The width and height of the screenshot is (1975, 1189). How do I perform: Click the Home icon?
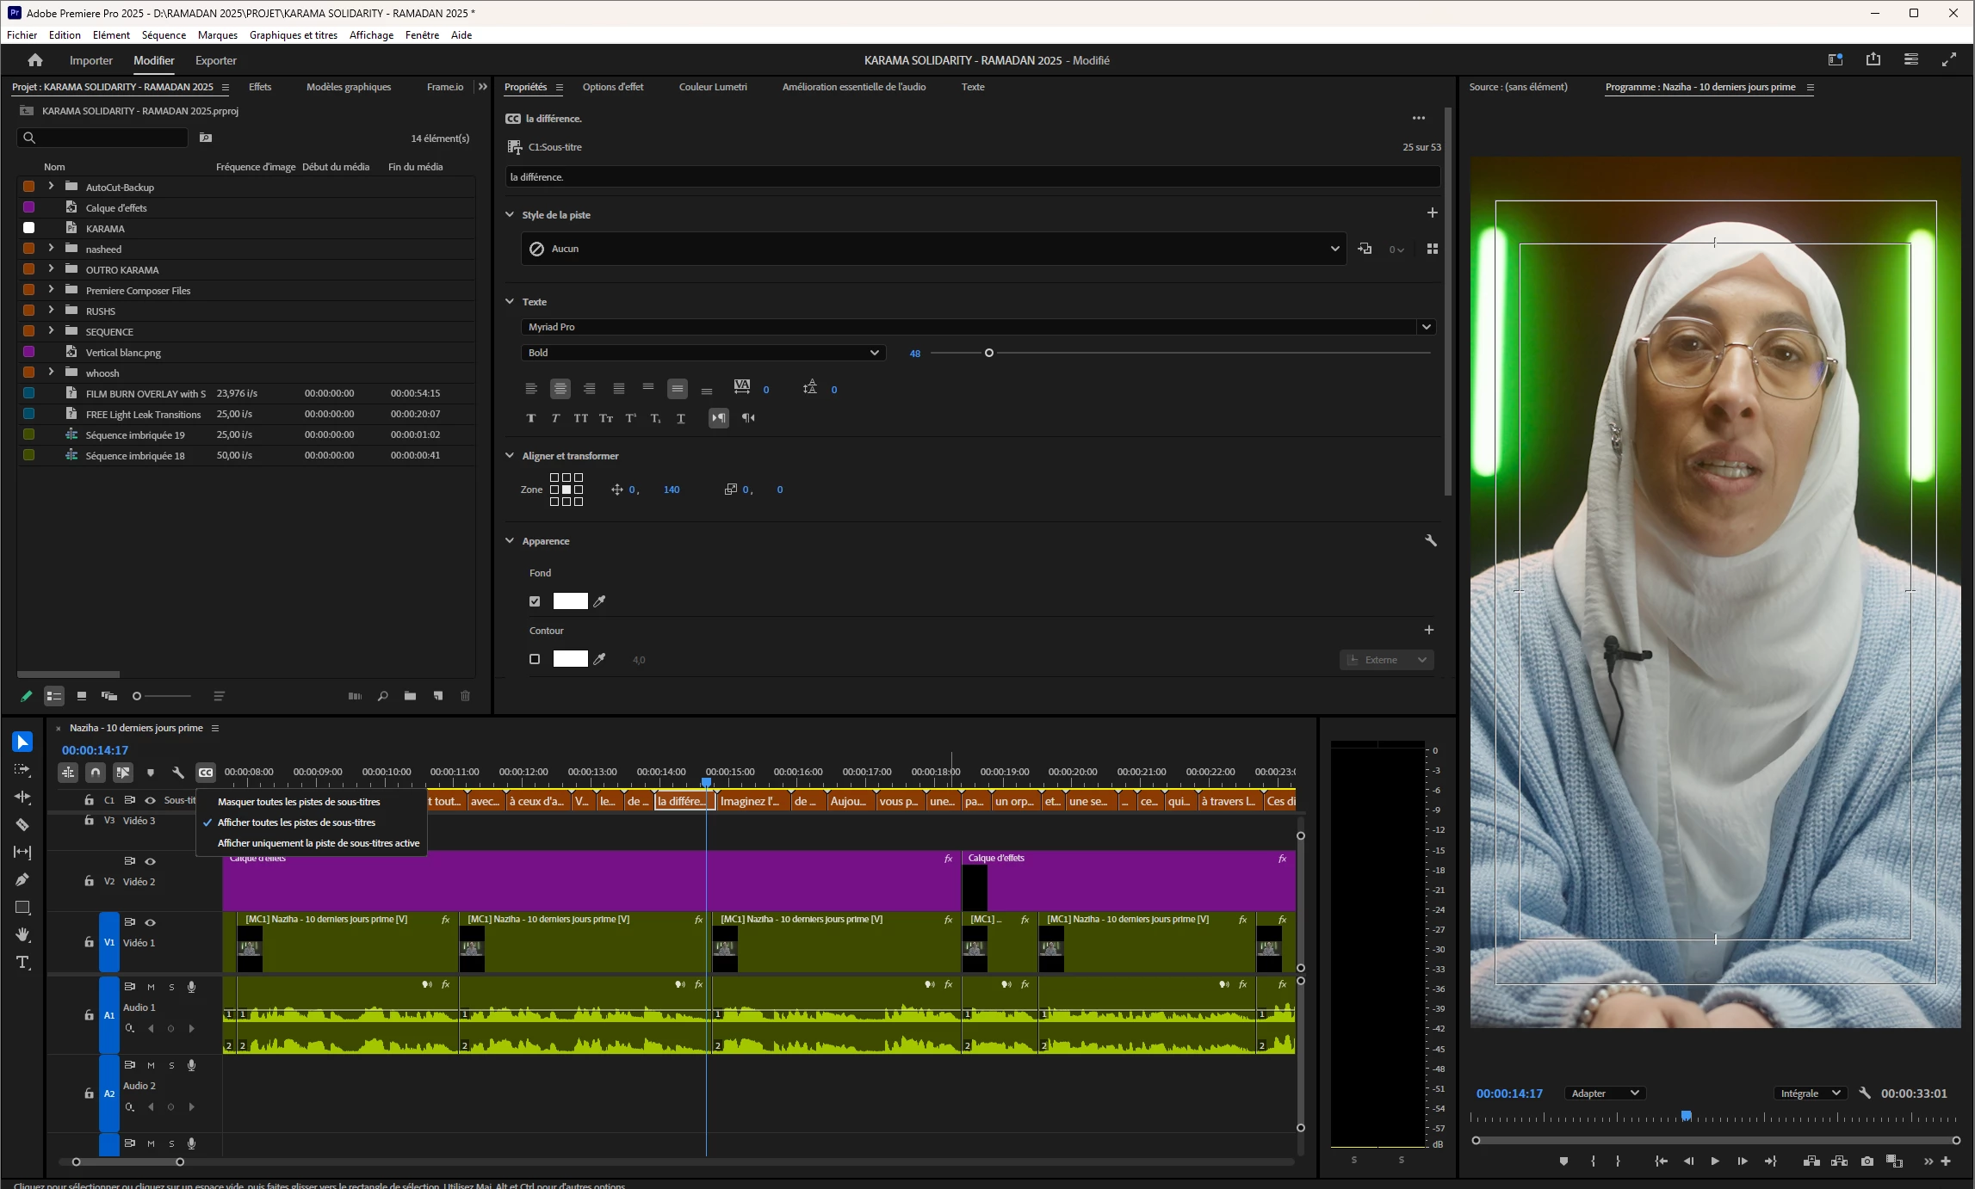(34, 60)
